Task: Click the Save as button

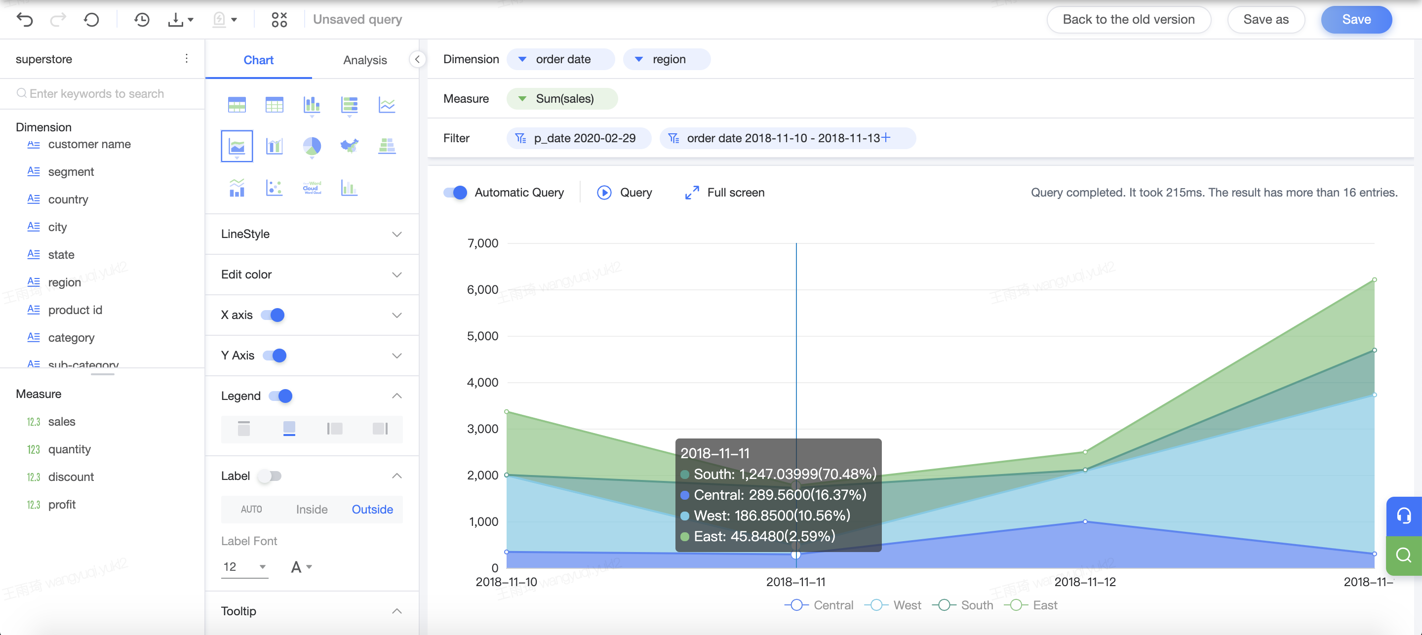Action: [1266, 20]
